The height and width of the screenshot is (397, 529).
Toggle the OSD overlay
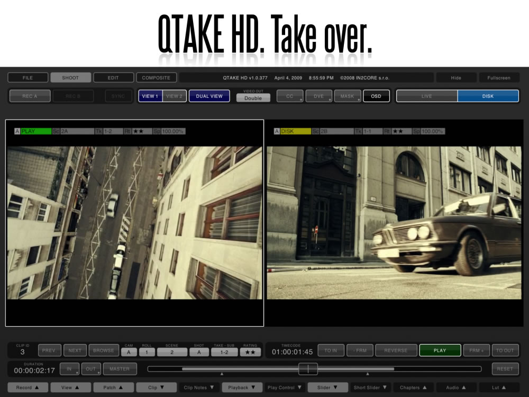376,96
